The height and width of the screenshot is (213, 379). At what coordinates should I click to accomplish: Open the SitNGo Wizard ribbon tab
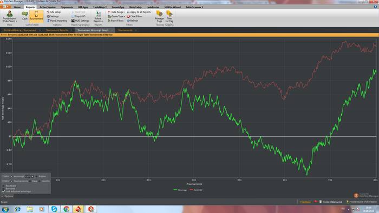[x=172, y=7]
